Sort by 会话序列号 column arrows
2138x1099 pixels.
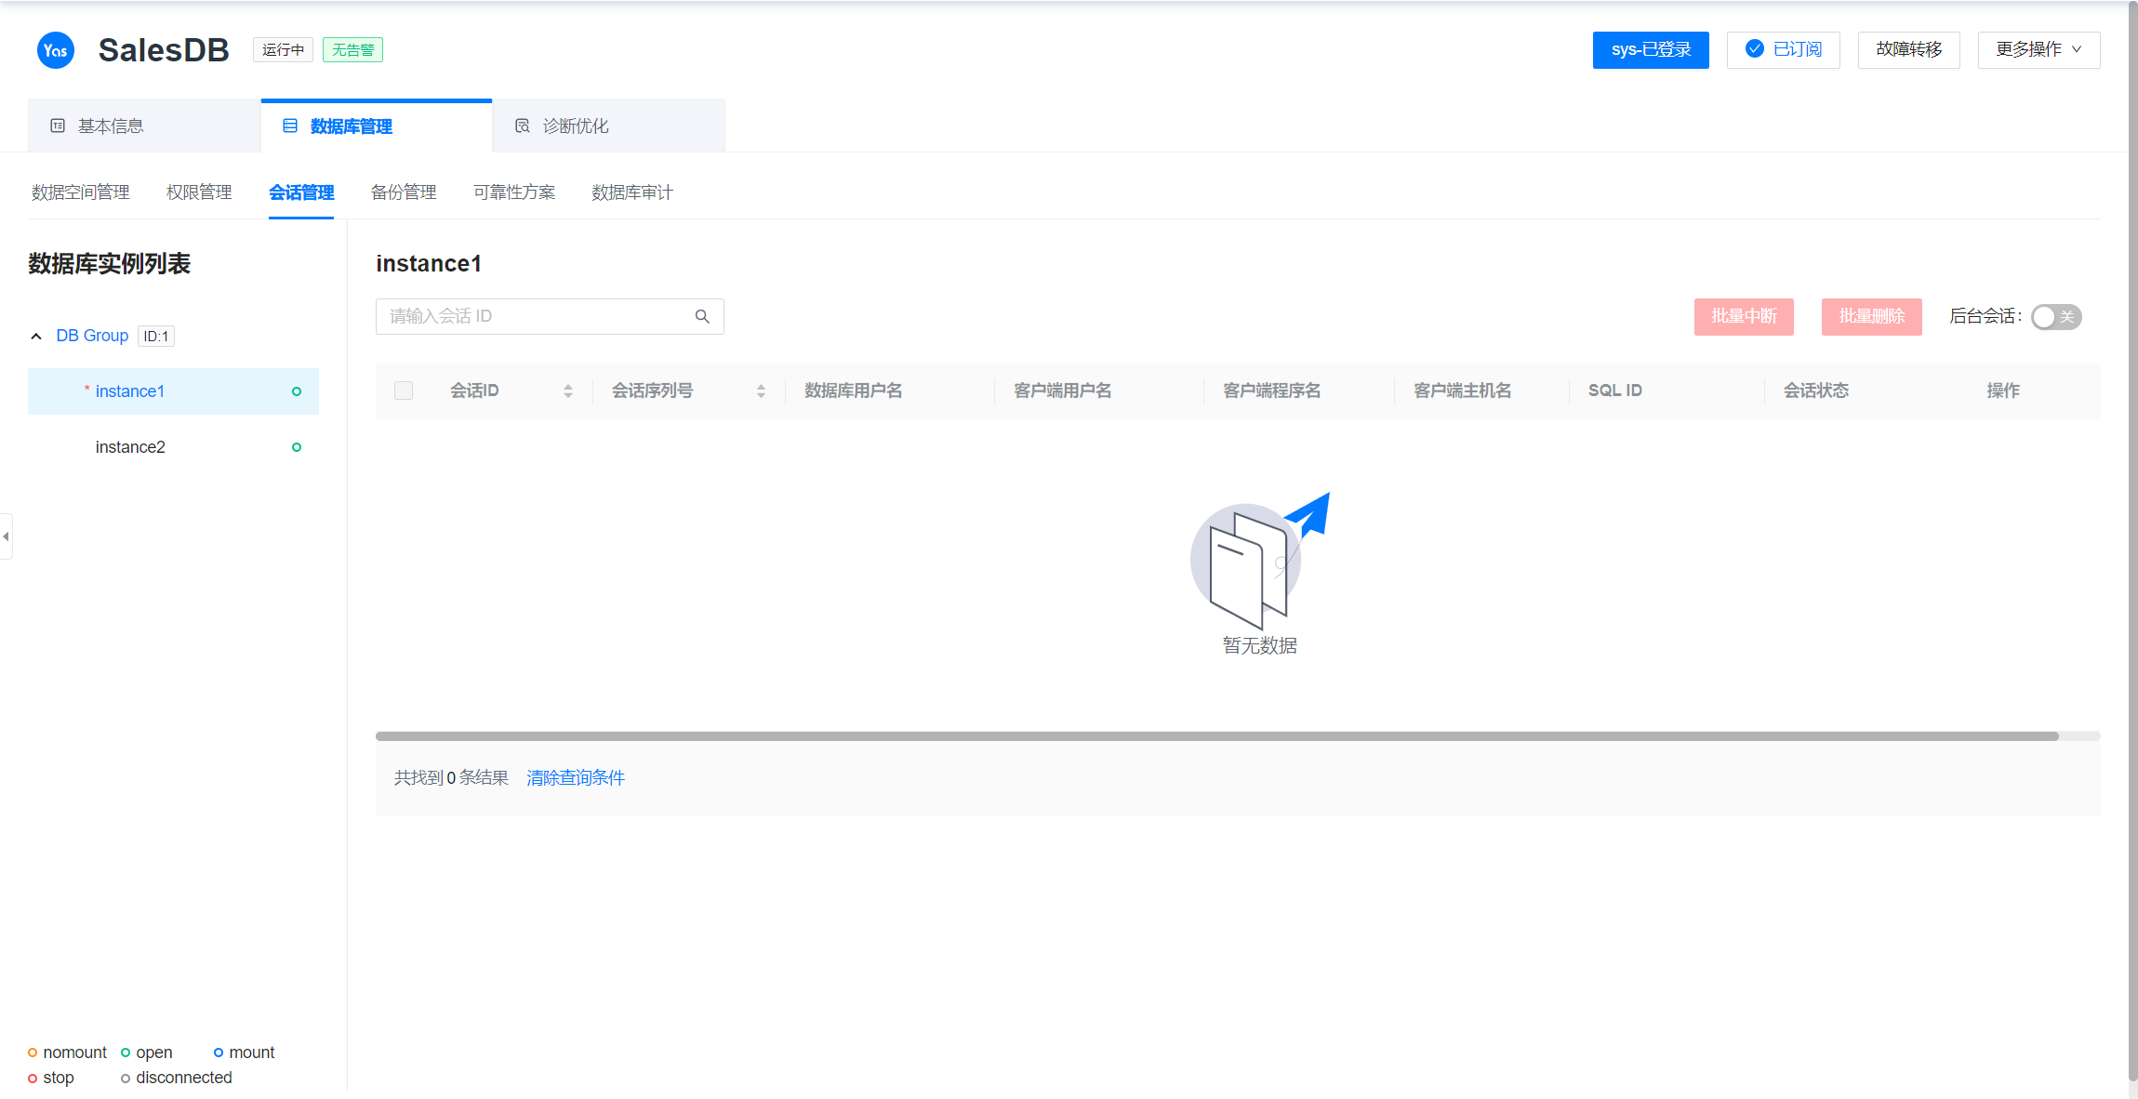761,391
